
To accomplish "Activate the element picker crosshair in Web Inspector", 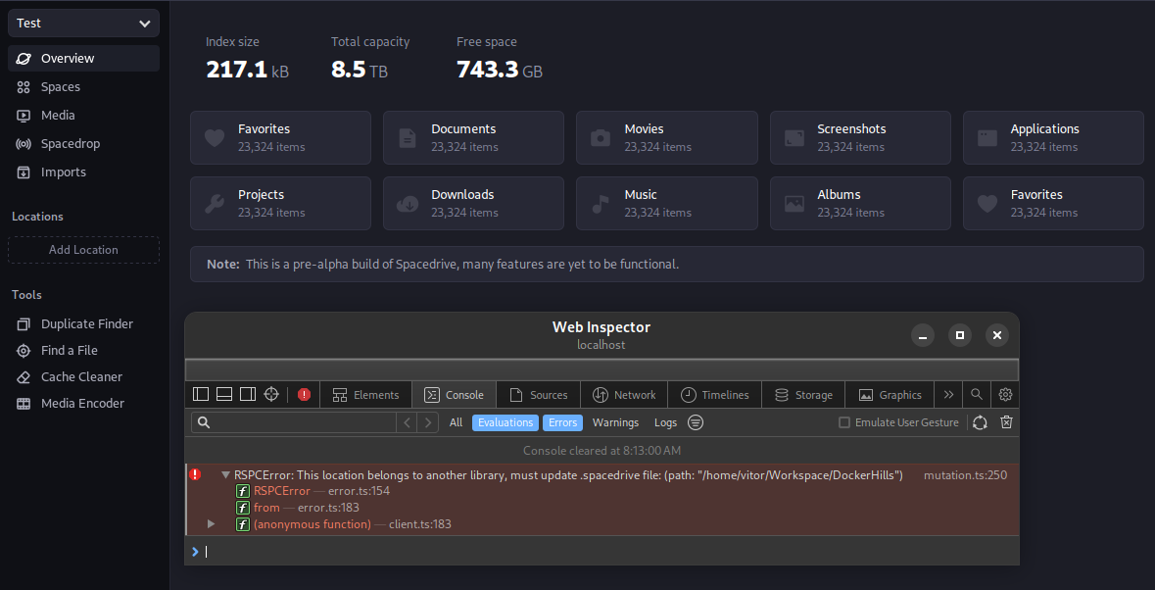I will [x=271, y=394].
